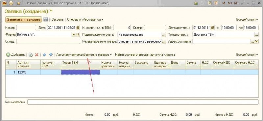The width and height of the screenshot is (263, 121).
Task: Click the save diskette icon
Action: coord(45,20)
